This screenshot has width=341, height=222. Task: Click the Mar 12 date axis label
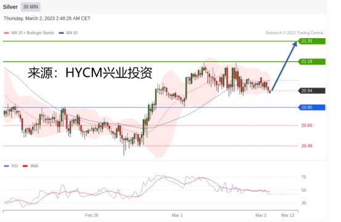[287, 215]
